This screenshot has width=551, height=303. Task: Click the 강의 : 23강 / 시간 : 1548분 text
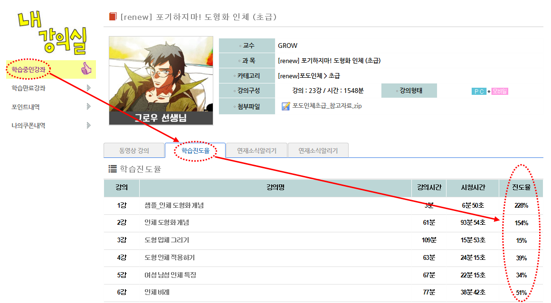coord(328,91)
